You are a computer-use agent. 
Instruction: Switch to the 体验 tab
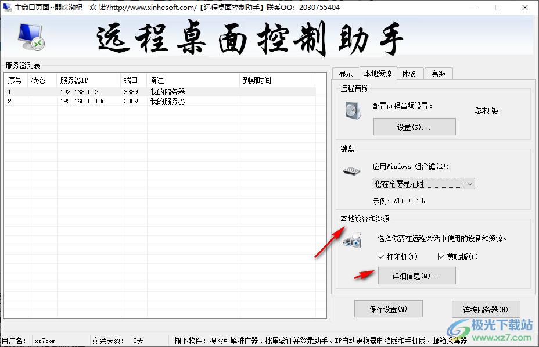click(410, 73)
